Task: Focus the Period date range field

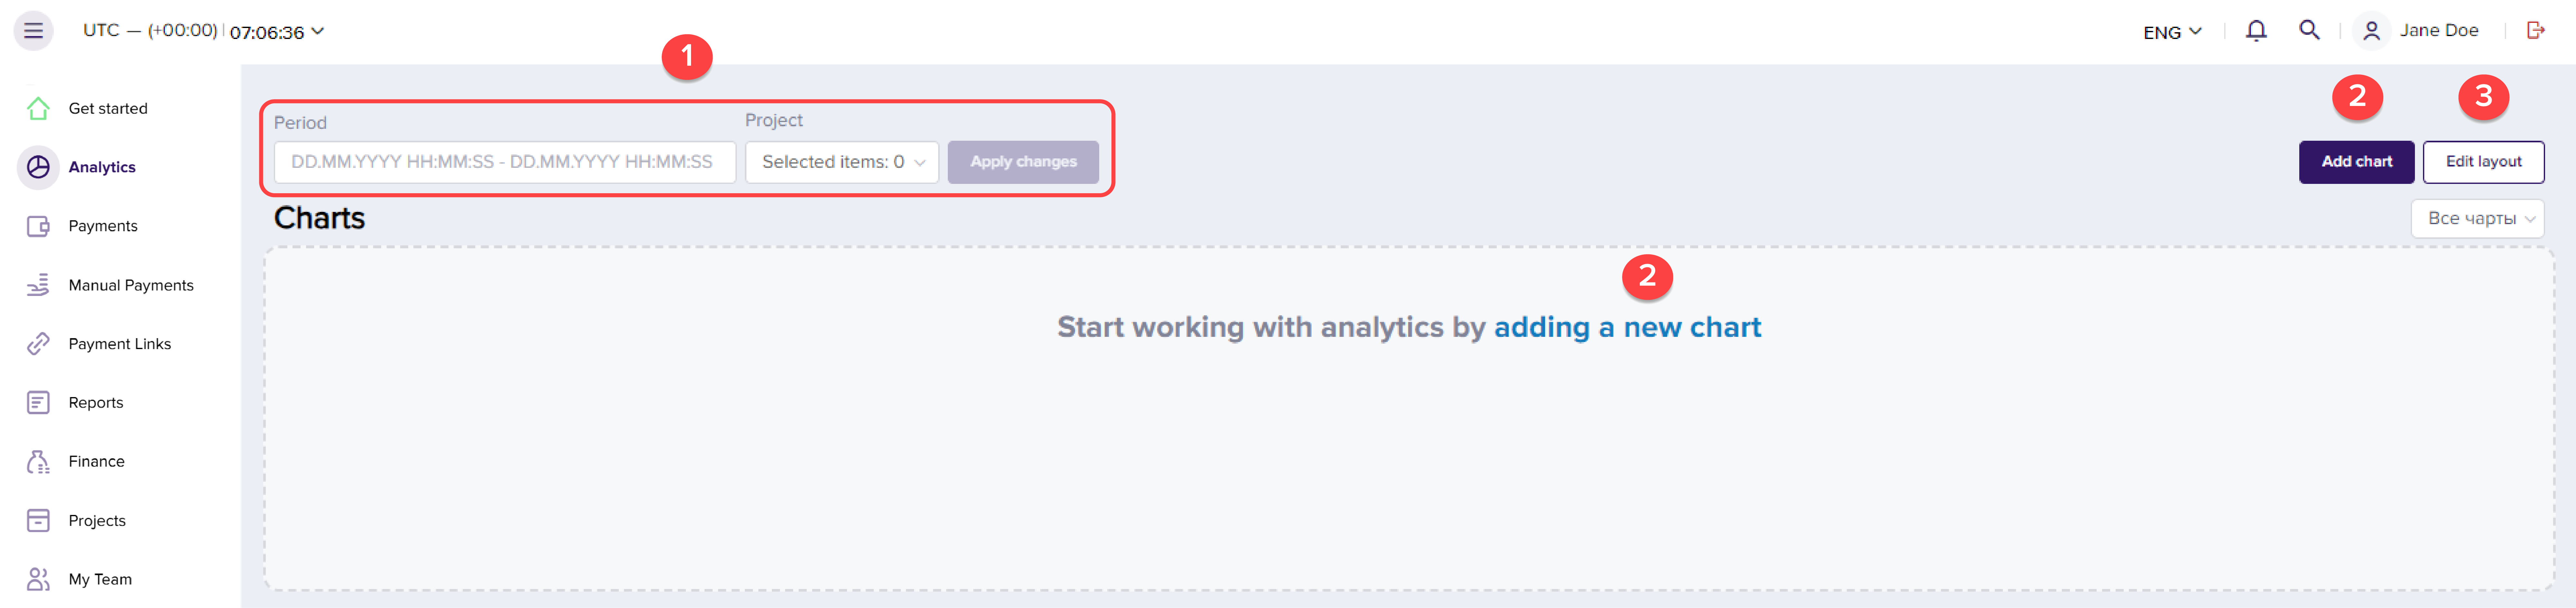Action: 504,162
